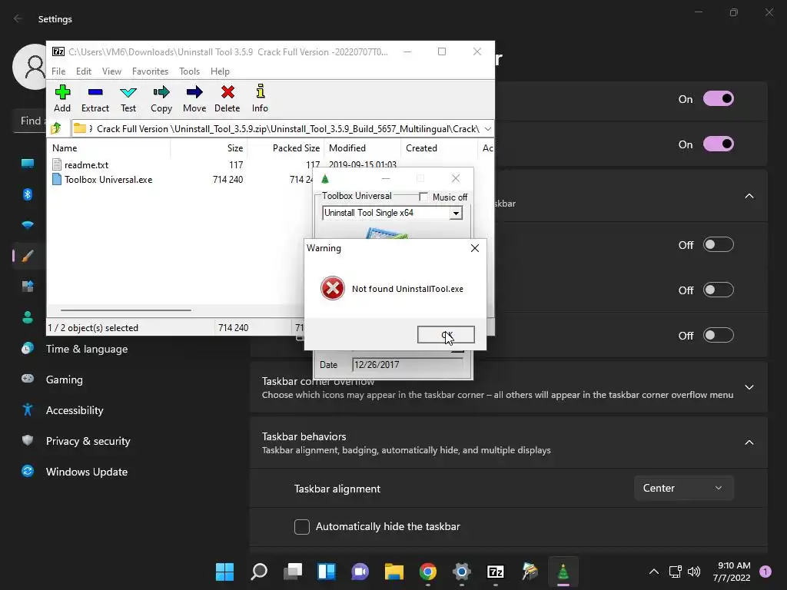Collapse the Taskbar behaviors section
Viewport: 787px width, 590px height.
749,442
